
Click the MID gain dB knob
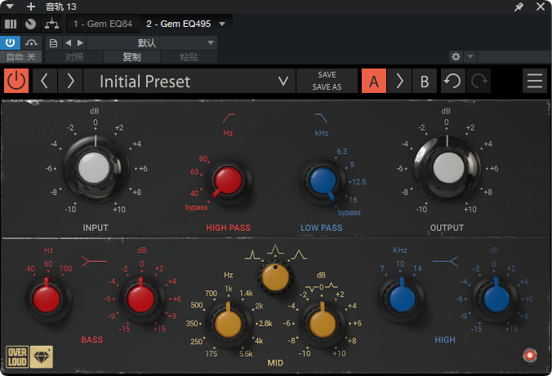[322, 325]
